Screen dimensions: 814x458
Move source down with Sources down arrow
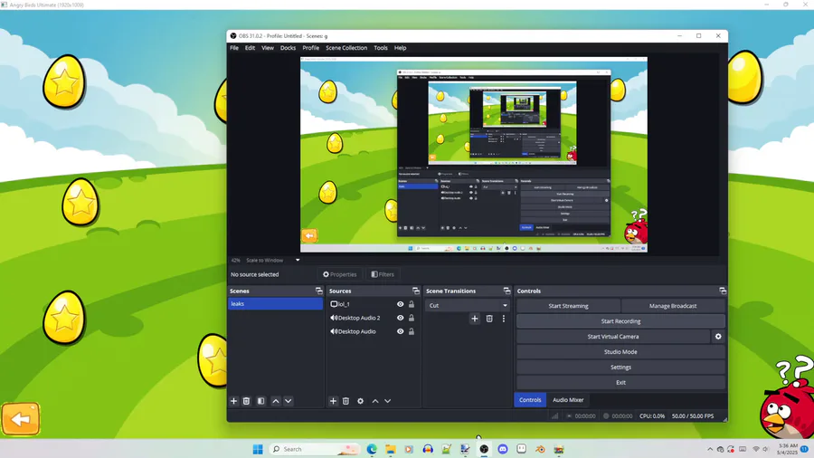(x=387, y=401)
